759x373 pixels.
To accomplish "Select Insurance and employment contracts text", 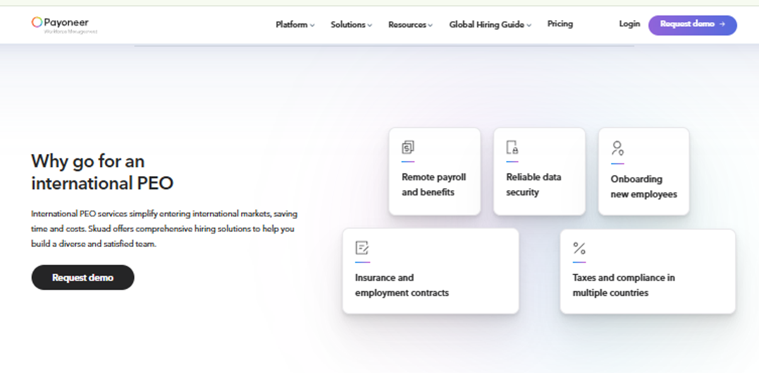I will [402, 285].
